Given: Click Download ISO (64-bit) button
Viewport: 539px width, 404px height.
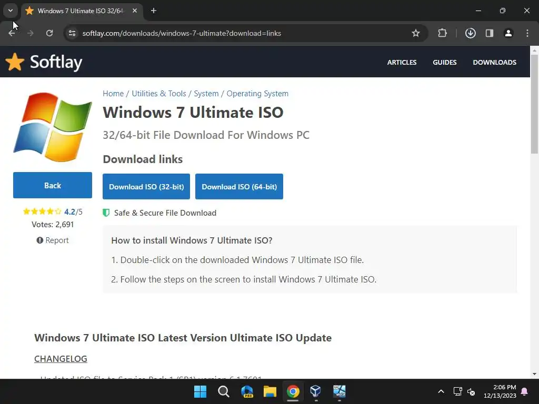Looking at the screenshot, I should pos(239,187).
